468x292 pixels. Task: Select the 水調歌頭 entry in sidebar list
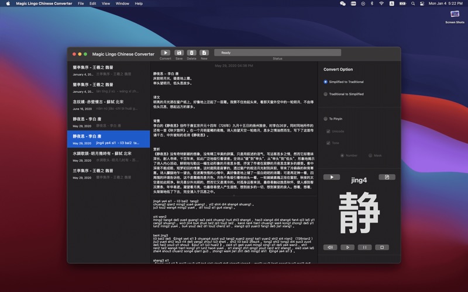[108, 156]
